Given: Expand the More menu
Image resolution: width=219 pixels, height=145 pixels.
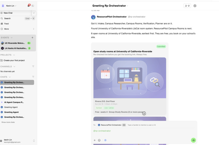Looking at the screenshot, I should (x=18, y=29).
